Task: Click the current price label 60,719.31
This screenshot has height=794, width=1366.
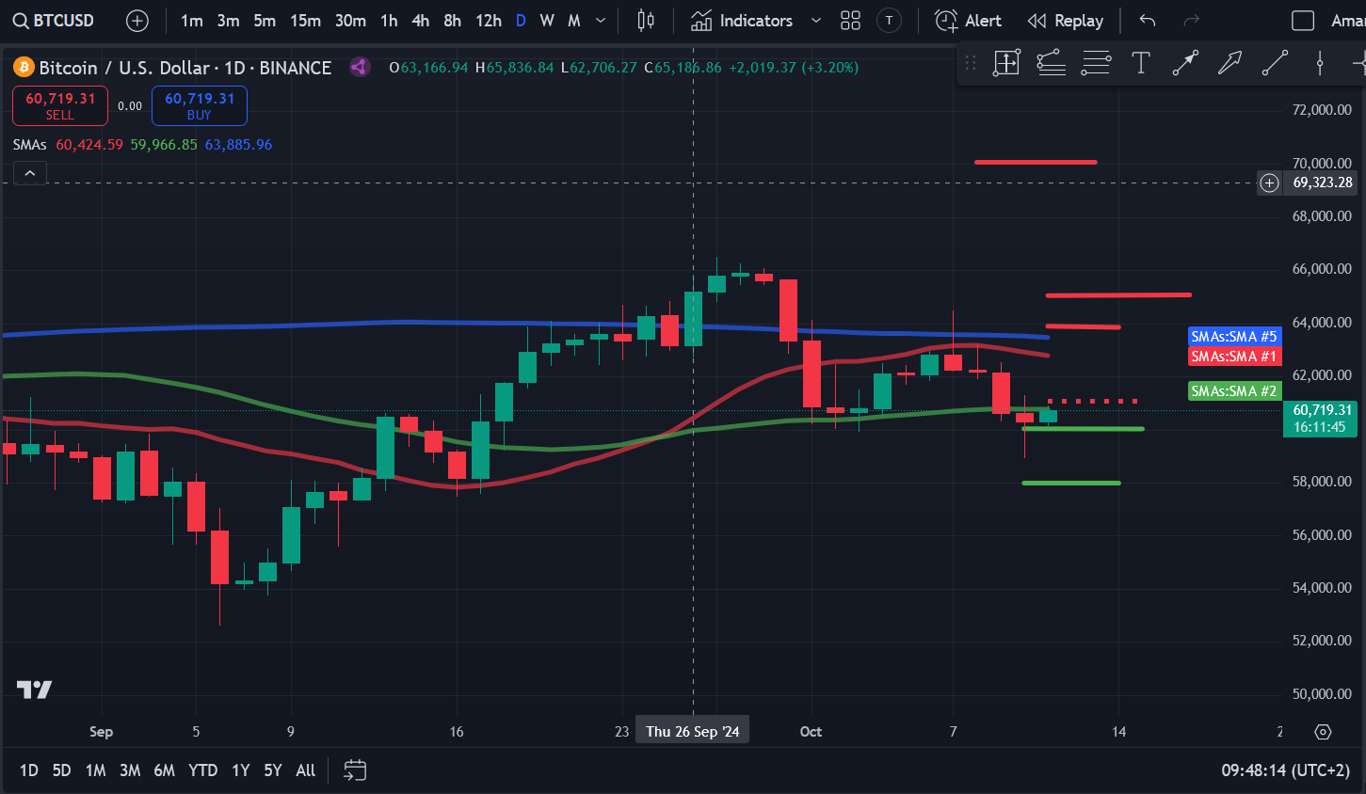Action: click(x=1322, y=419)
